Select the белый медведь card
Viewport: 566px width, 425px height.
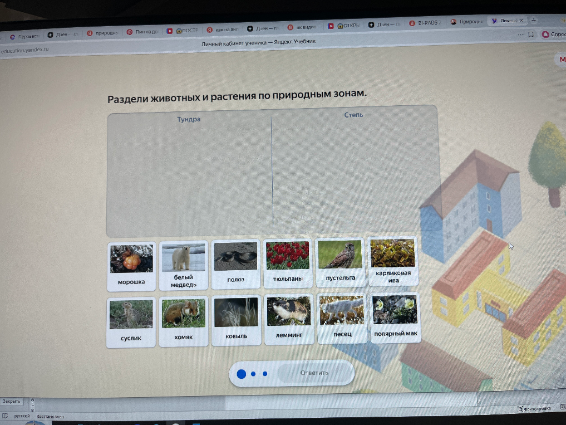183,265
